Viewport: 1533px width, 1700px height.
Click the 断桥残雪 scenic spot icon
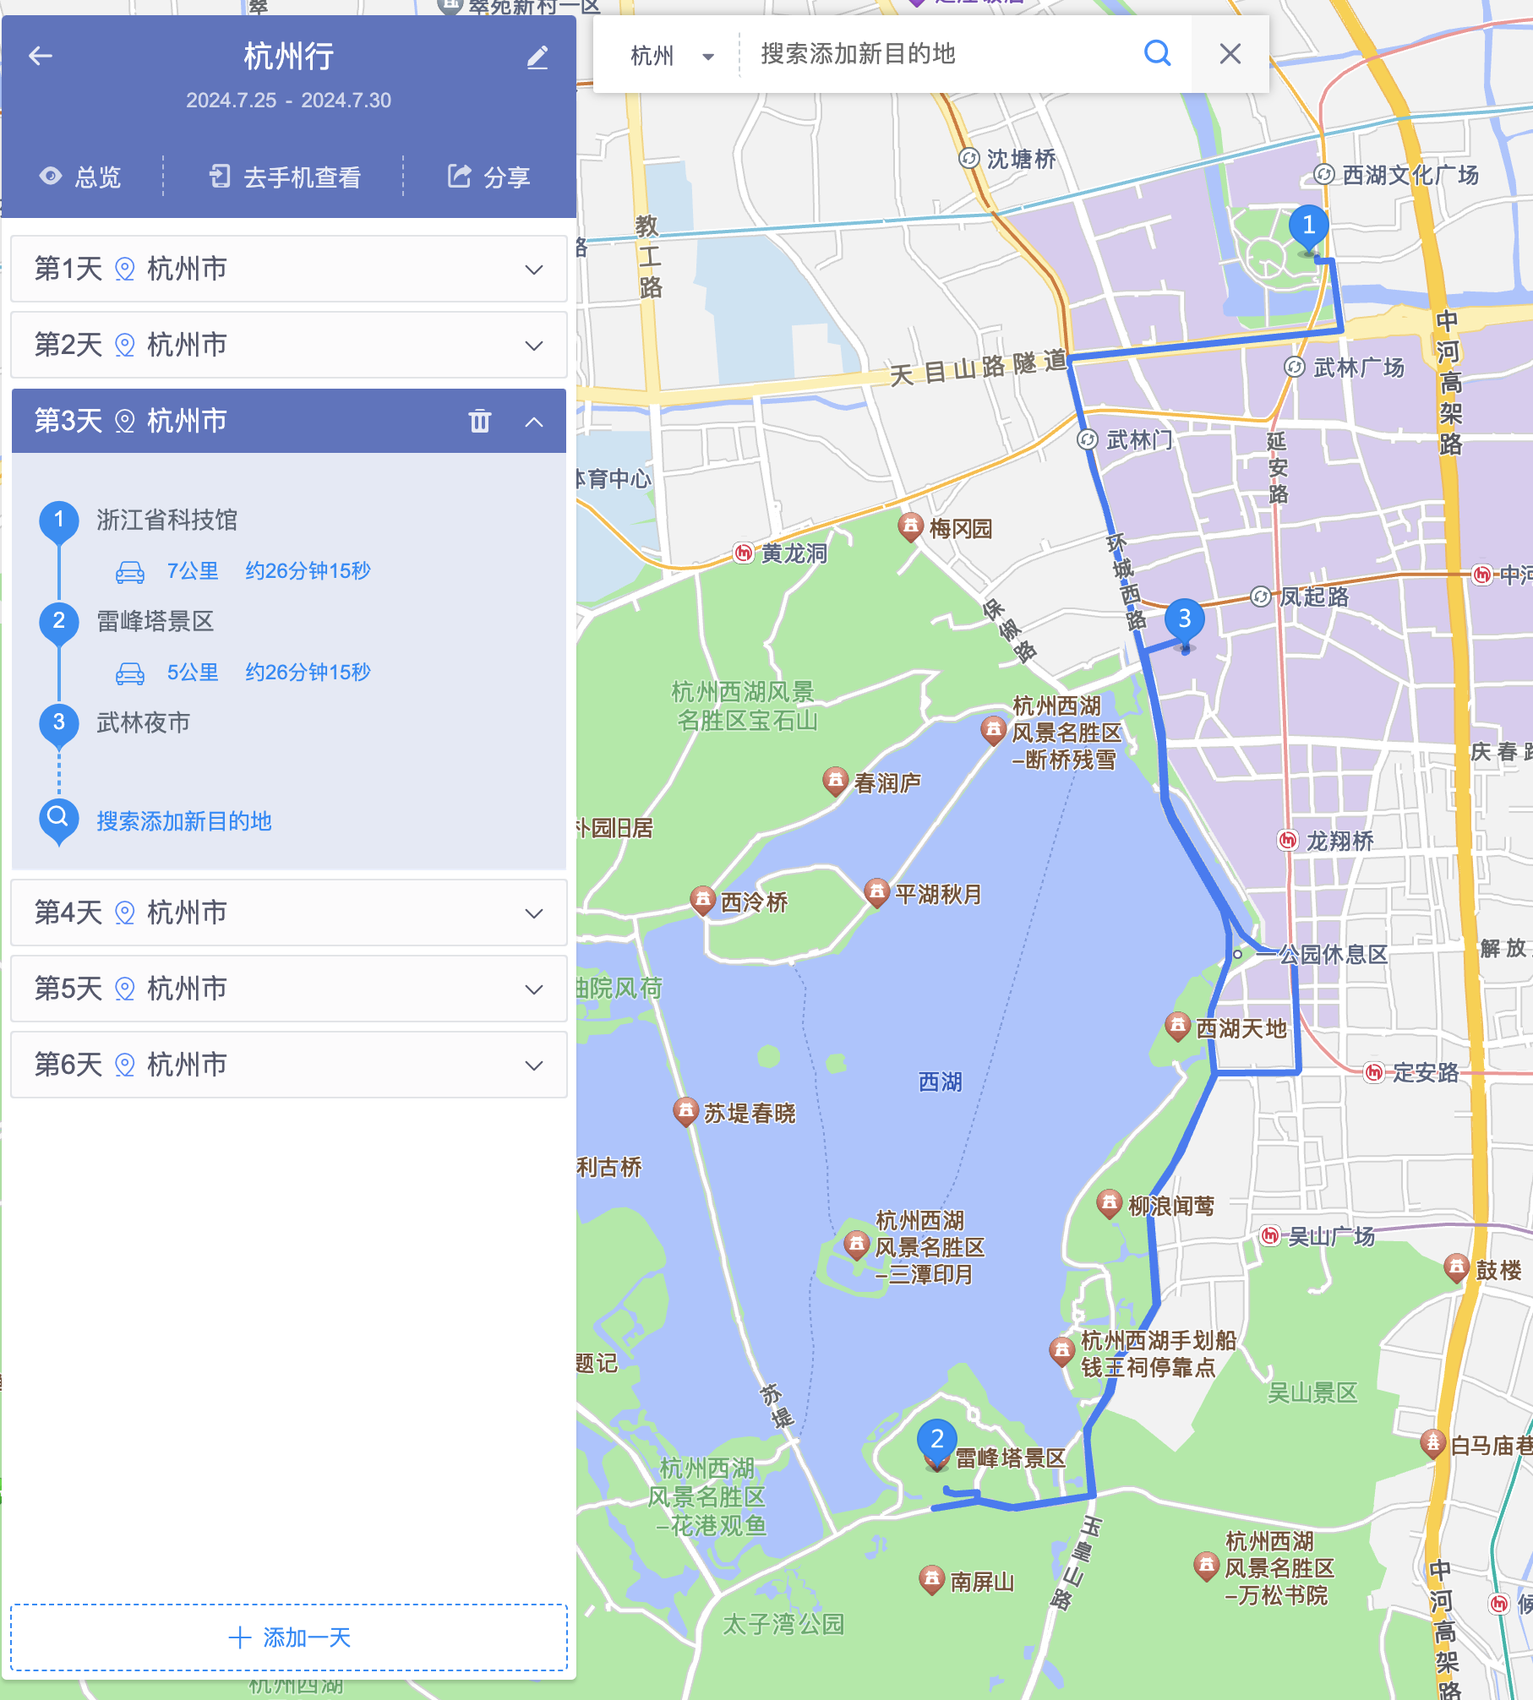click(993, 729)
